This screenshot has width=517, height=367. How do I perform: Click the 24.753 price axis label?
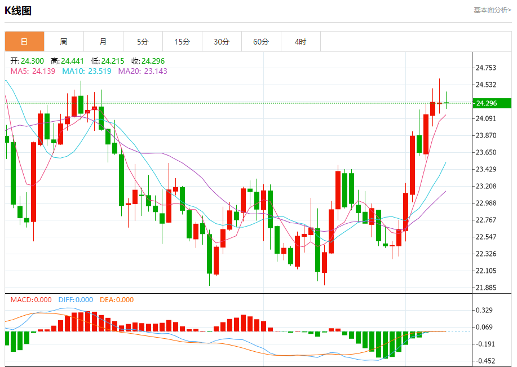coord(486,68)
